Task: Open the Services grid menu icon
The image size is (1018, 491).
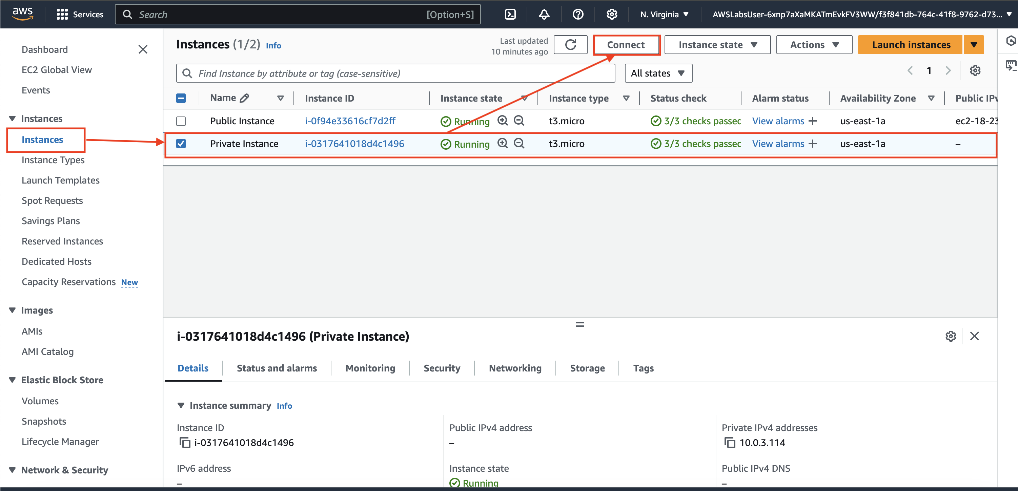Action: [x=62, y=15]
